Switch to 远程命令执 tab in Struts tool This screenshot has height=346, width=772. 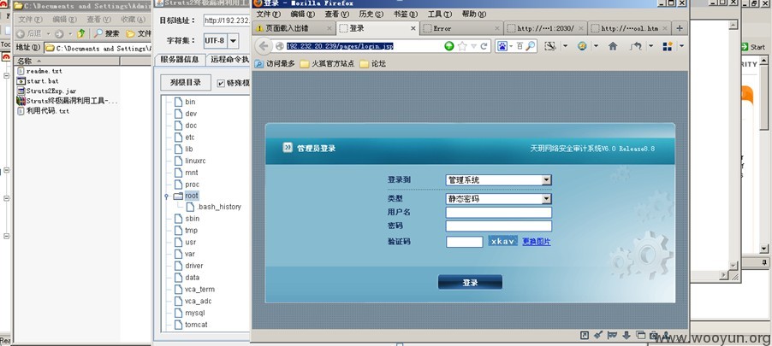pos(229,60)
